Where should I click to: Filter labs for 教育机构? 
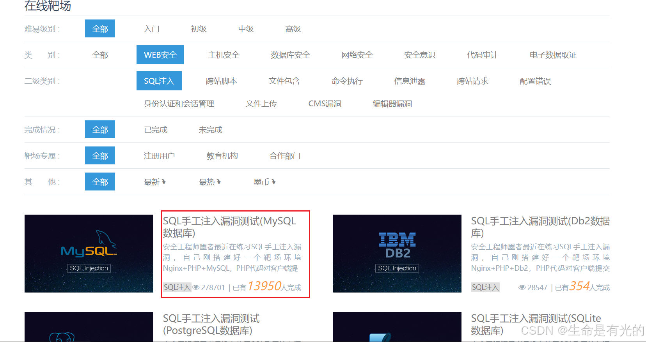coord(222,156)
